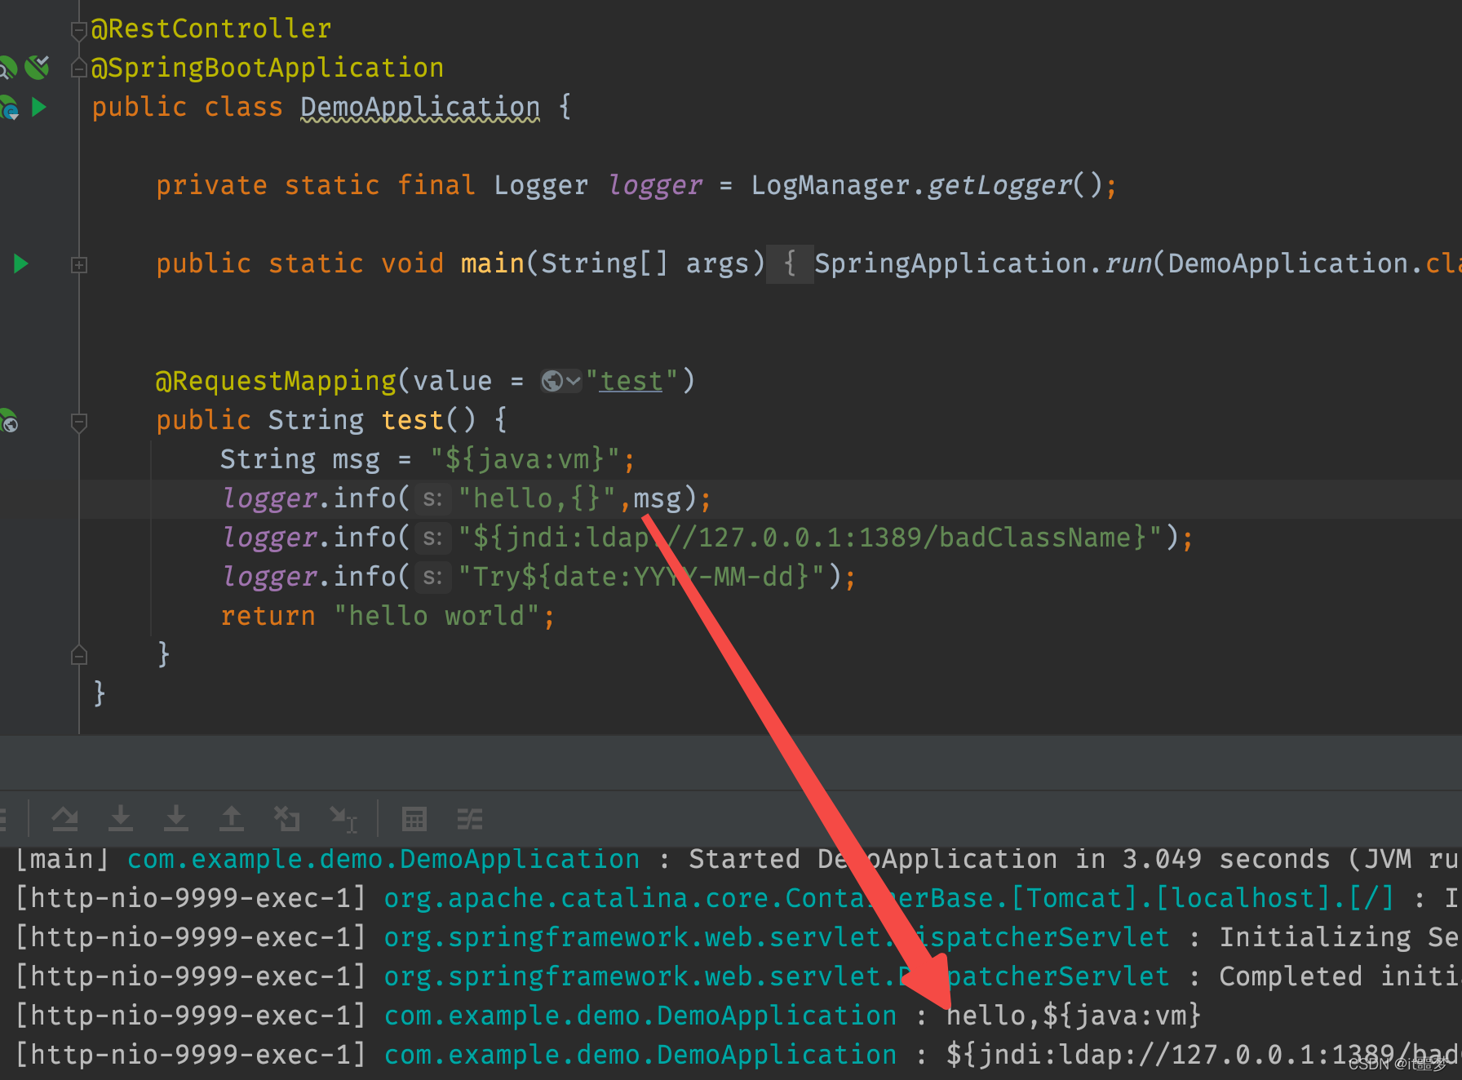Click the s: hint on the Try${date line

tap(432, 577)
